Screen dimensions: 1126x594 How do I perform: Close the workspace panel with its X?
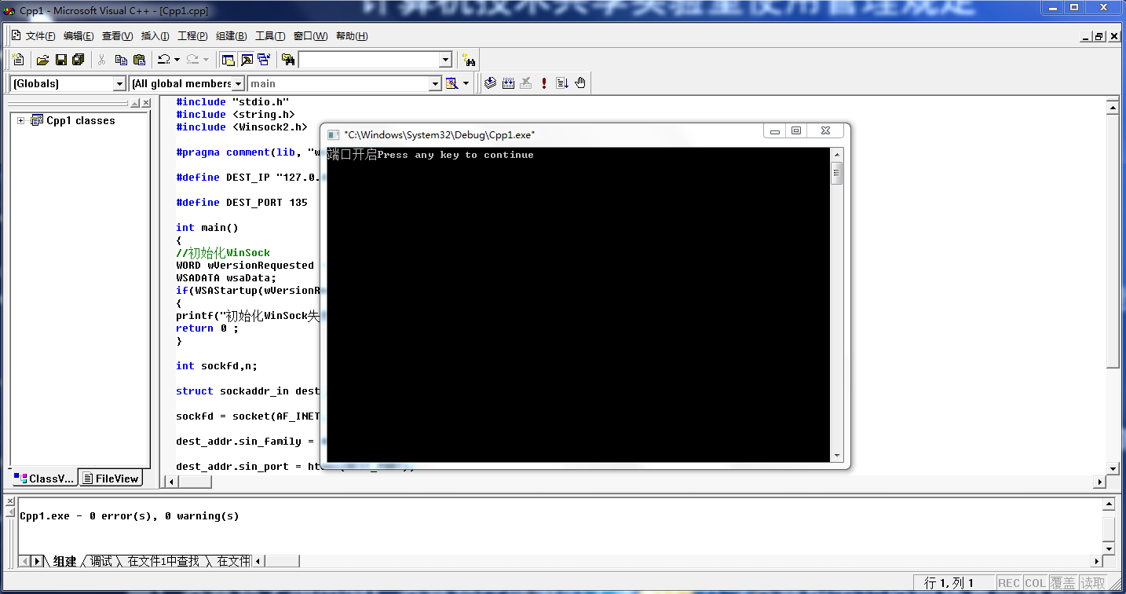pos(146,103)
